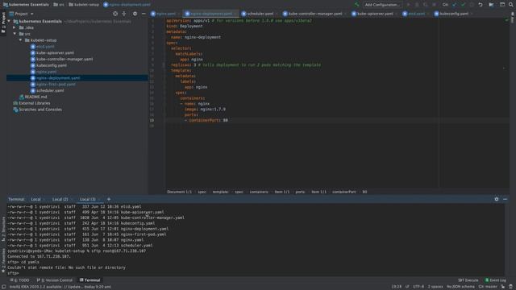Click the containerPort breadcrumb
516x290 pixels.
tap(344, 192)
